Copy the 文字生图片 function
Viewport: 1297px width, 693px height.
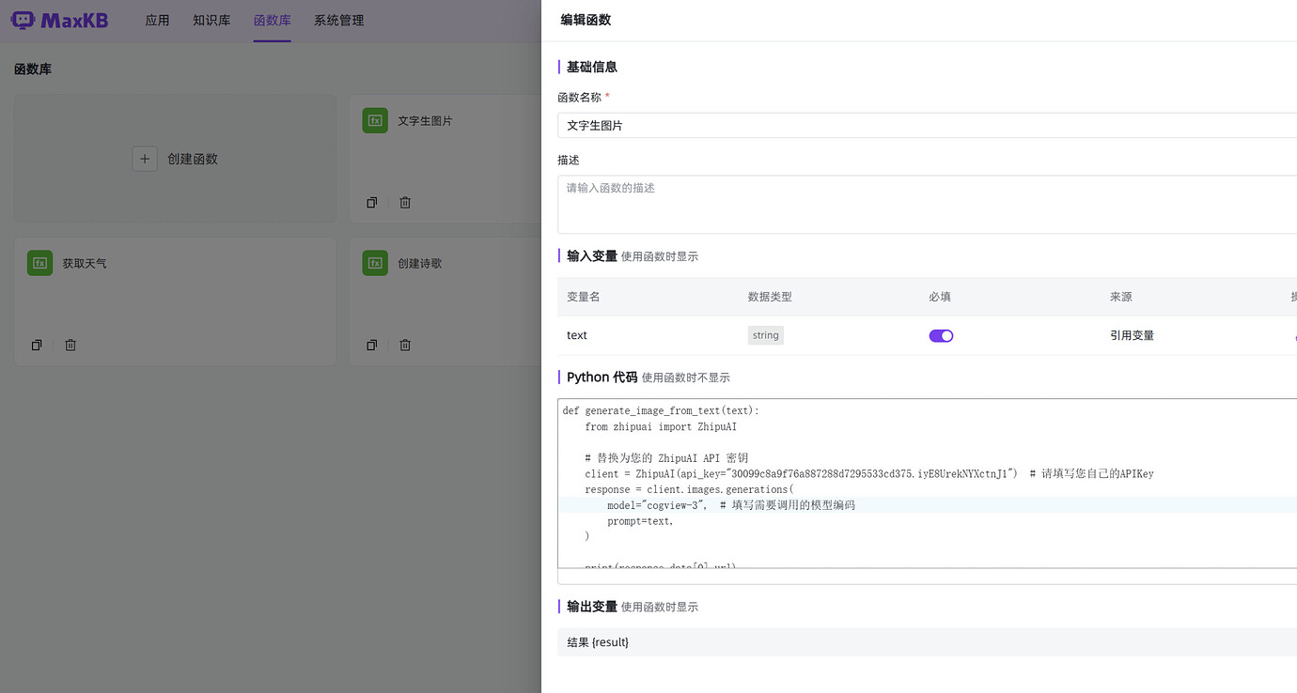372,202
